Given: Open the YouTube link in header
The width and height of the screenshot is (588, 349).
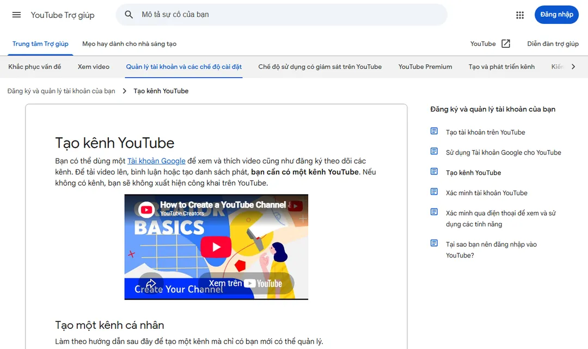Looking at the screenshot, I should [x=483, y=44].
